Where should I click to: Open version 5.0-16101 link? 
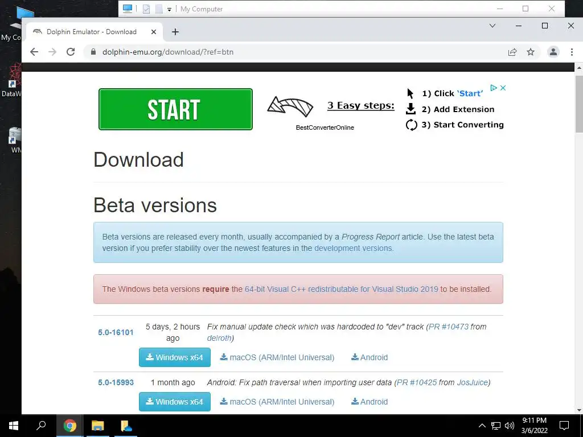tap(116, 332)
